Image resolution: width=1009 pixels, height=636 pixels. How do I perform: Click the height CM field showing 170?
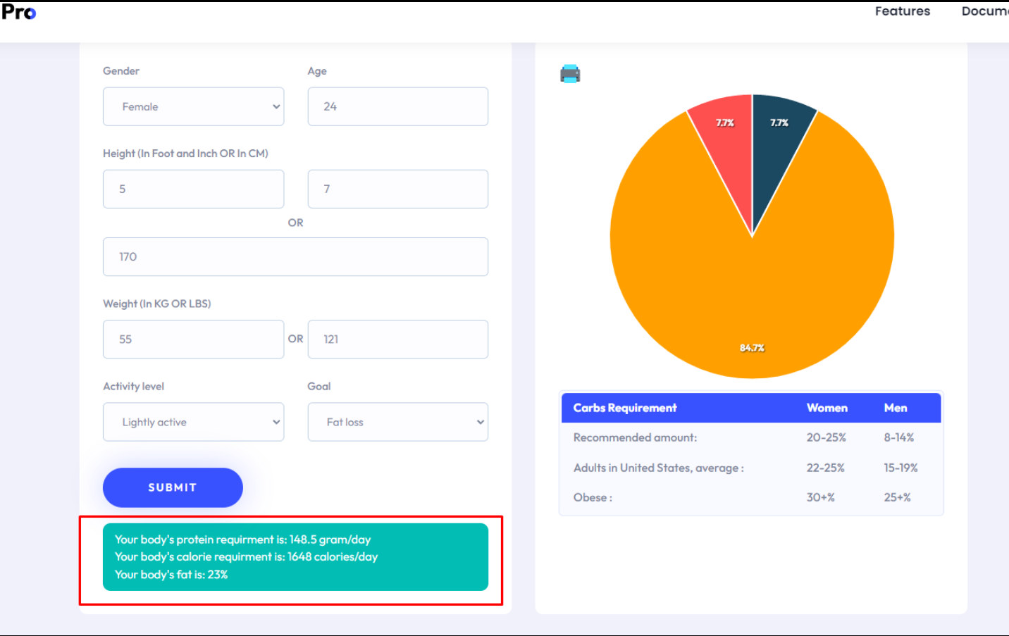point(295,257)
